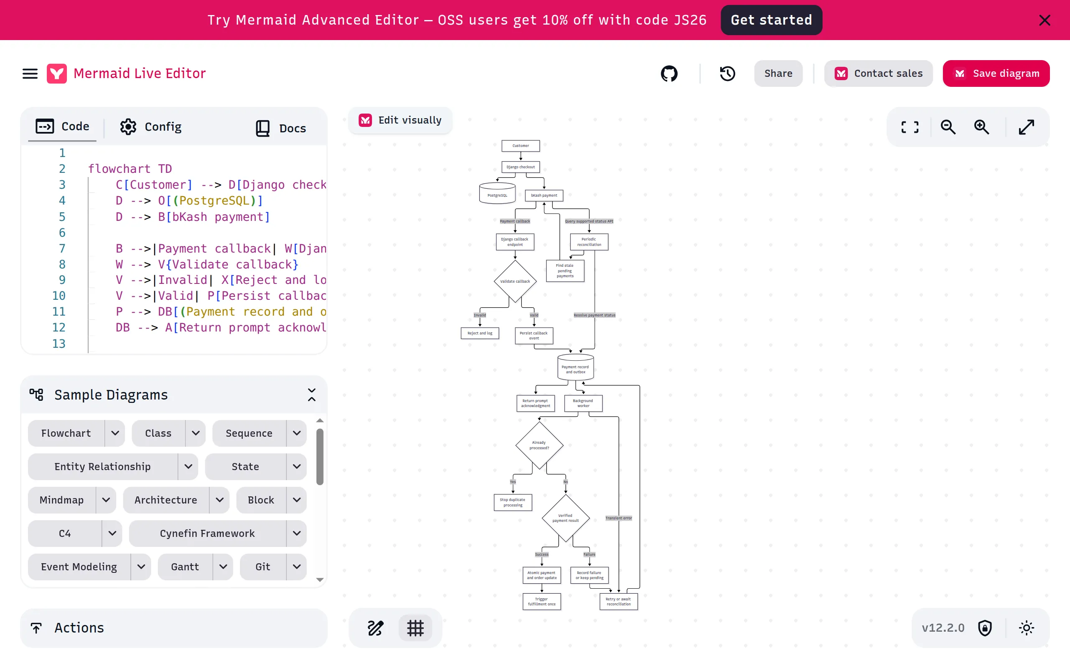The width and height of the screenshot is (1070, 668).
Task: Open the Architecture dropdown arrow
Action: pos(219,500)
